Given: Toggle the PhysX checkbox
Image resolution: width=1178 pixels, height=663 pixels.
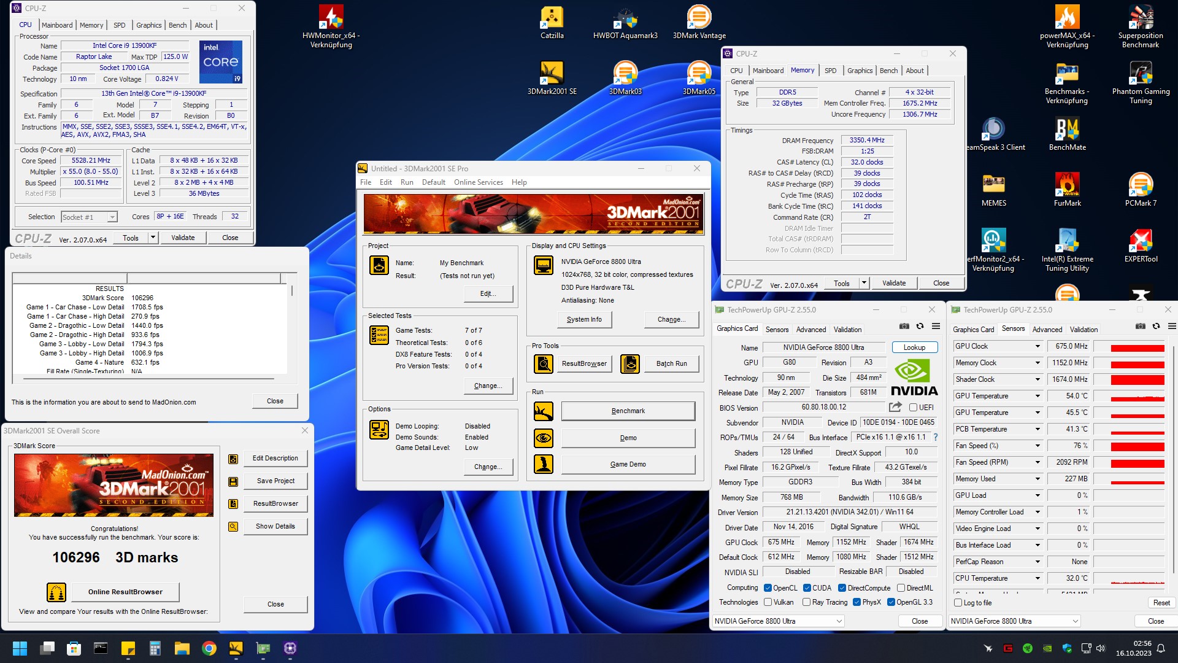Looking at the screenshot, I should (x=857, y=602).
